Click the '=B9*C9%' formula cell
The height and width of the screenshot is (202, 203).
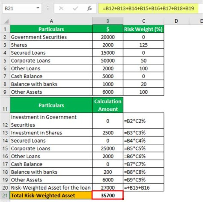(144, 180)
